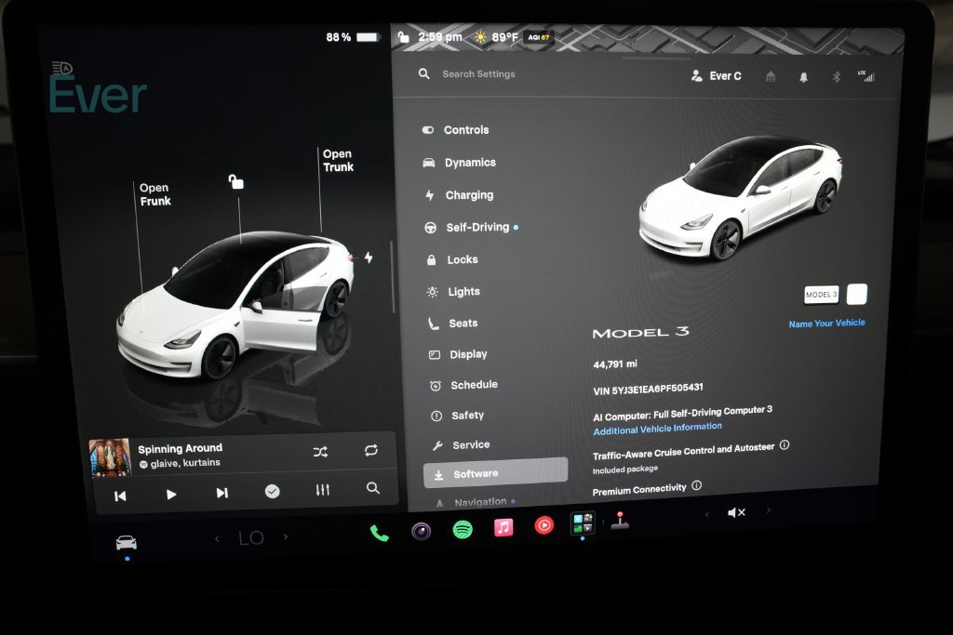The width and height of the screenshot is (953, 635).
Task: Tap the VIN 5YJ3E1EA6PF505431 text
Action: coord(648,389)
